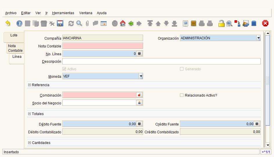
Task: Click the yellow padlock icon
Action: pyautogui.click(x=221, y=23)
